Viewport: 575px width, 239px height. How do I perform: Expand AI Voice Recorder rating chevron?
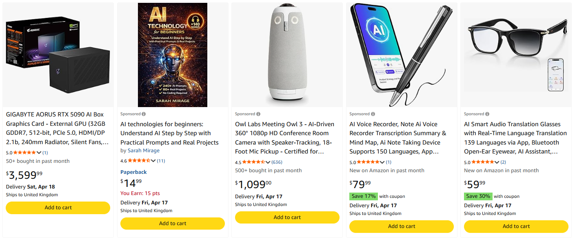[383, 162]
